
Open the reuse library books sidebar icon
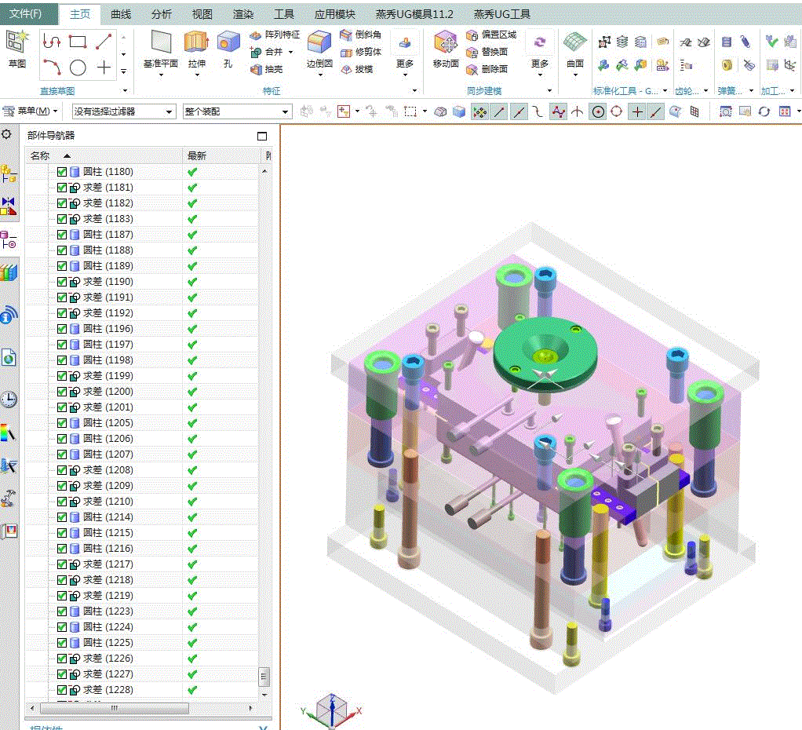point(9,272)
